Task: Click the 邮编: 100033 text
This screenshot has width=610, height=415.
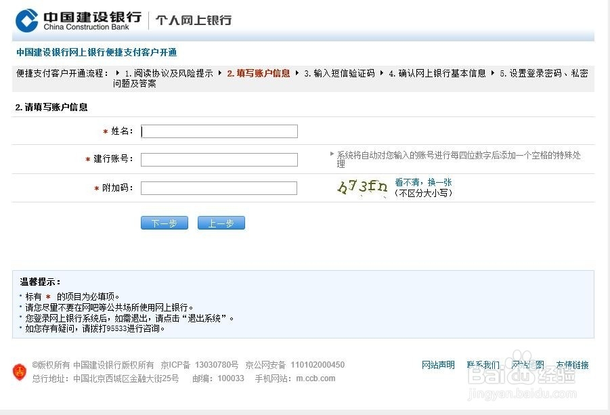Action: (218, 378)
